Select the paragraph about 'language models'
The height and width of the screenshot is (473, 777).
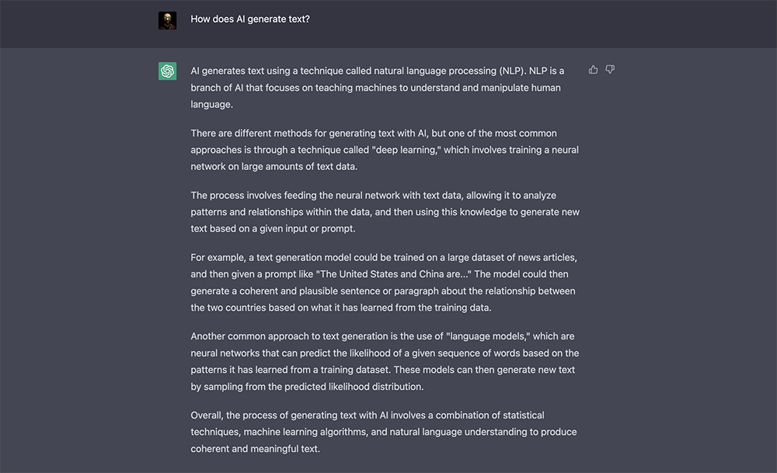[385, 360]
